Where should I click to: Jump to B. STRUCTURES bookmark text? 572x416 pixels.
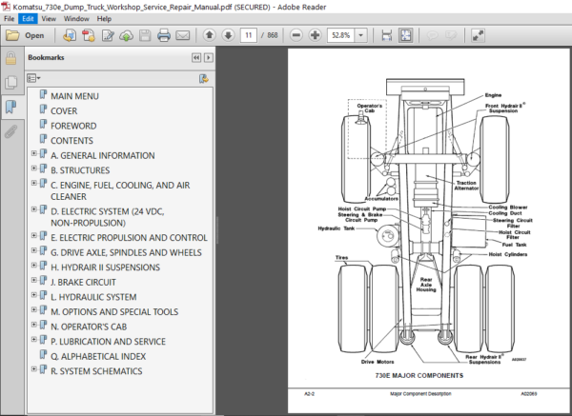80,170
